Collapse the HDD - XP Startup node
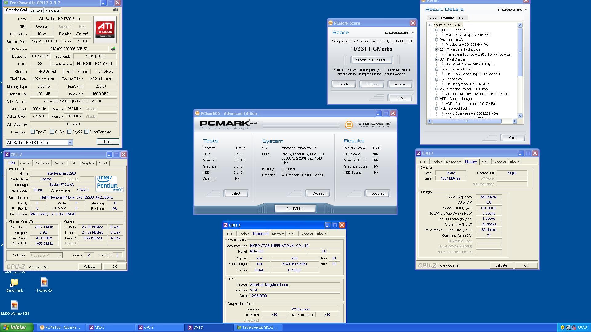Screen dimensions: 591x332 [x=436, y=30]
